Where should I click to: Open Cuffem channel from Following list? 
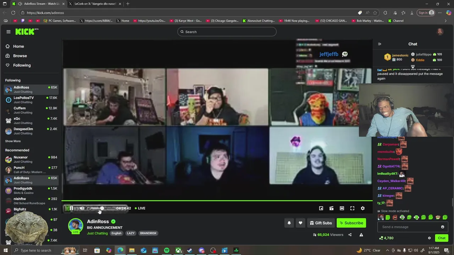tap(32, 110)
